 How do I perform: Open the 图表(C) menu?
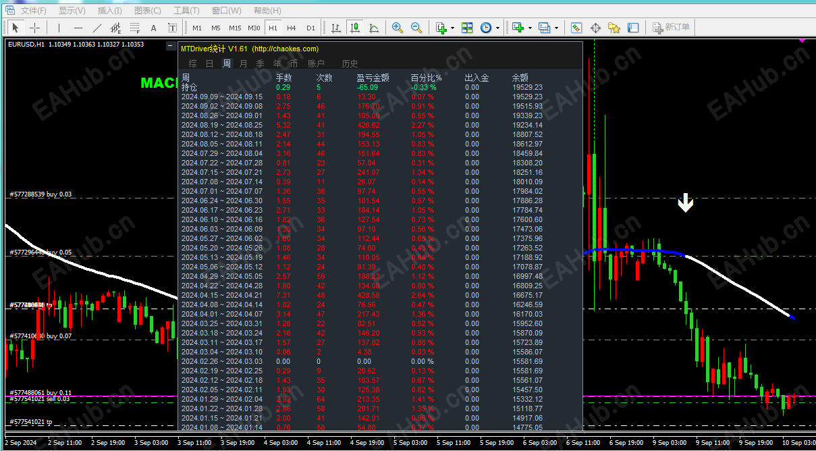click(148, 11)
